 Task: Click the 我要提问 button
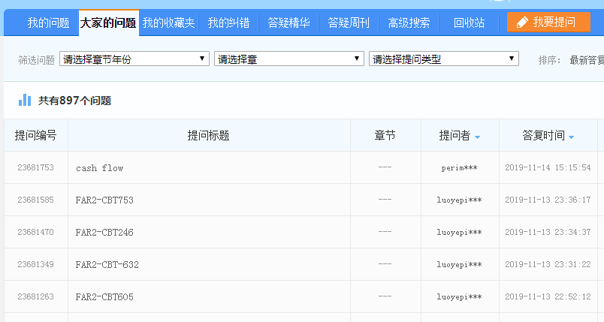click(548, 23)
